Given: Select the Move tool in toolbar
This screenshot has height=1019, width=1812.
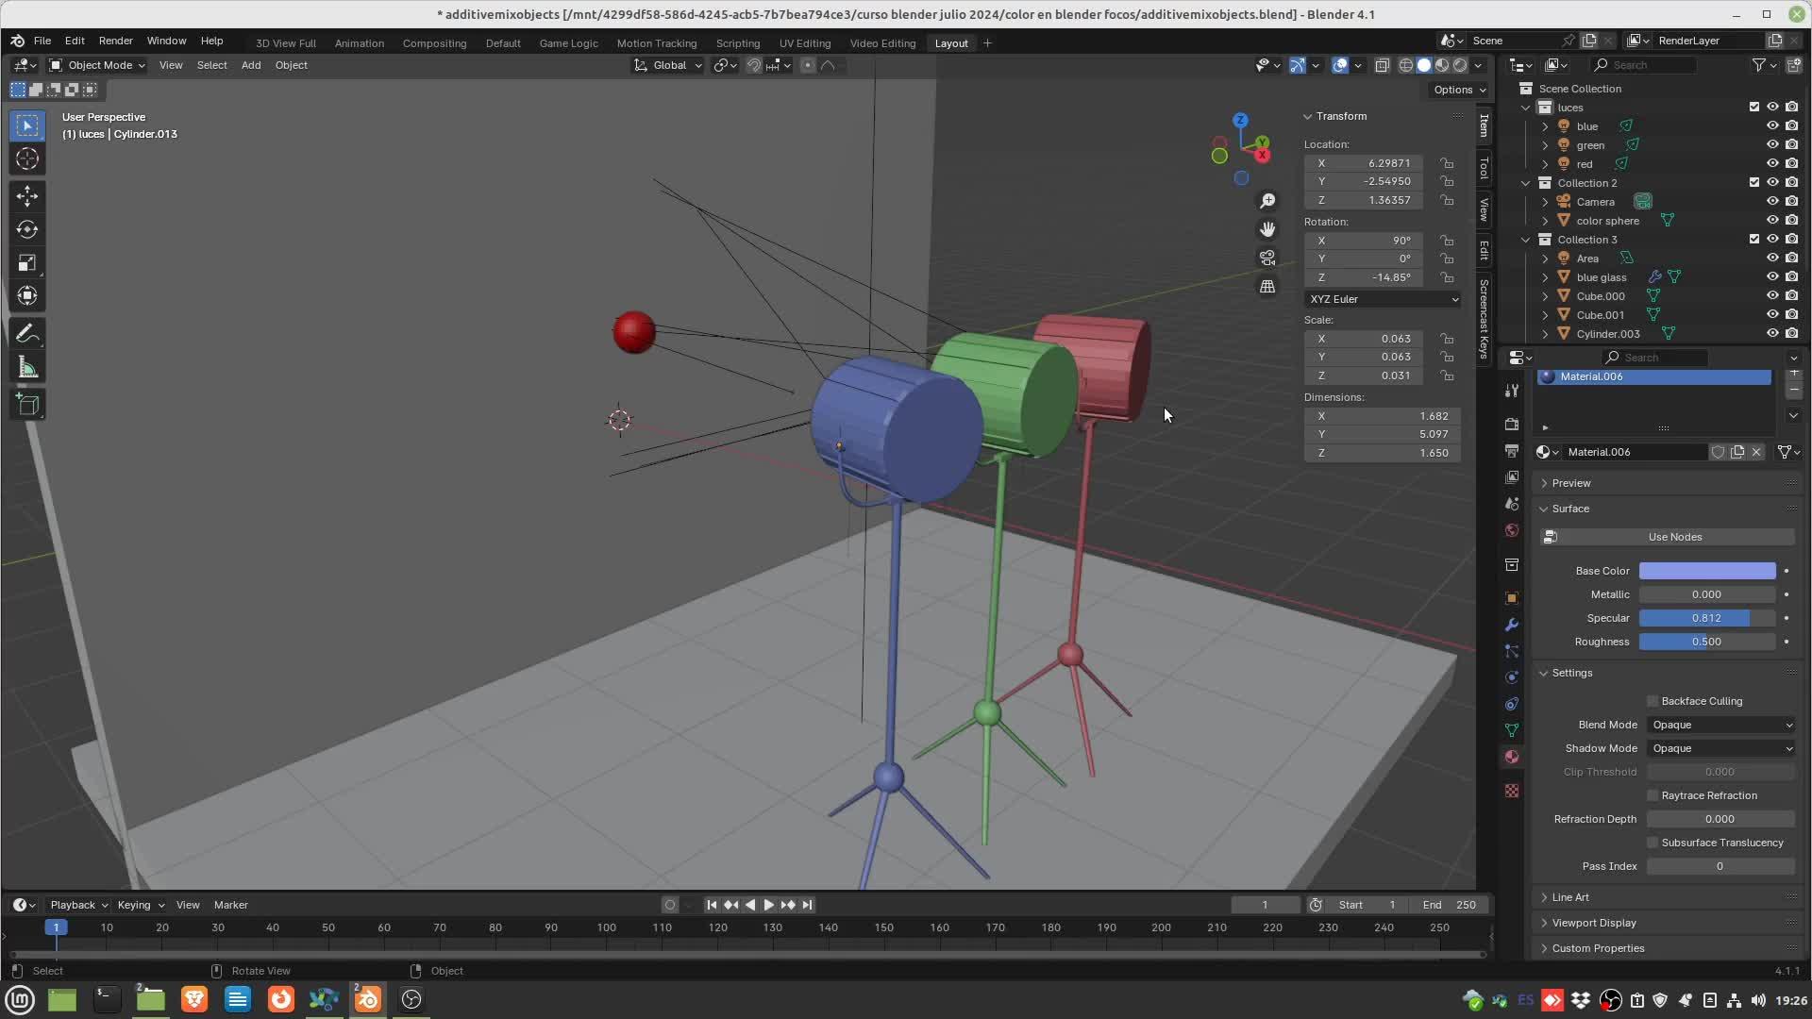Looking at the screenshot, I should click(x=26, y=195).
